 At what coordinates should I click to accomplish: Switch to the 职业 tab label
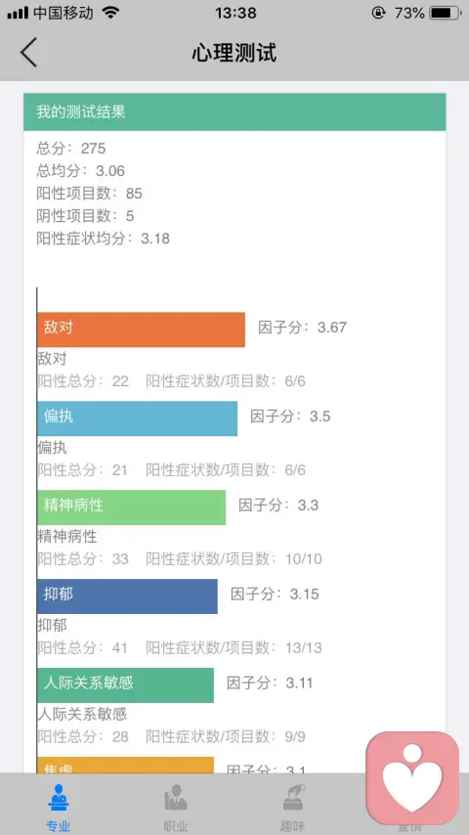coord(176,826)
